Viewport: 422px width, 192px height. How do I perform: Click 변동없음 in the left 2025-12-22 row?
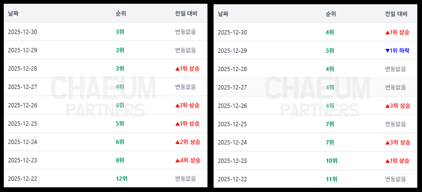point(186,179)
